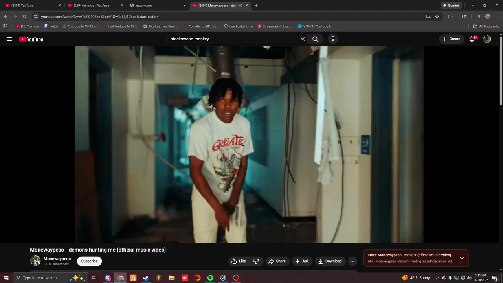Open Task View on the taskbar

[94, 278]
